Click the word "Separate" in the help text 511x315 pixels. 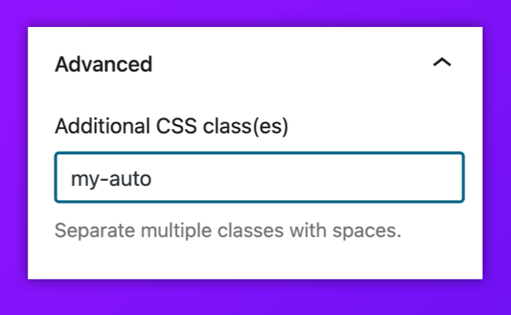94,230
